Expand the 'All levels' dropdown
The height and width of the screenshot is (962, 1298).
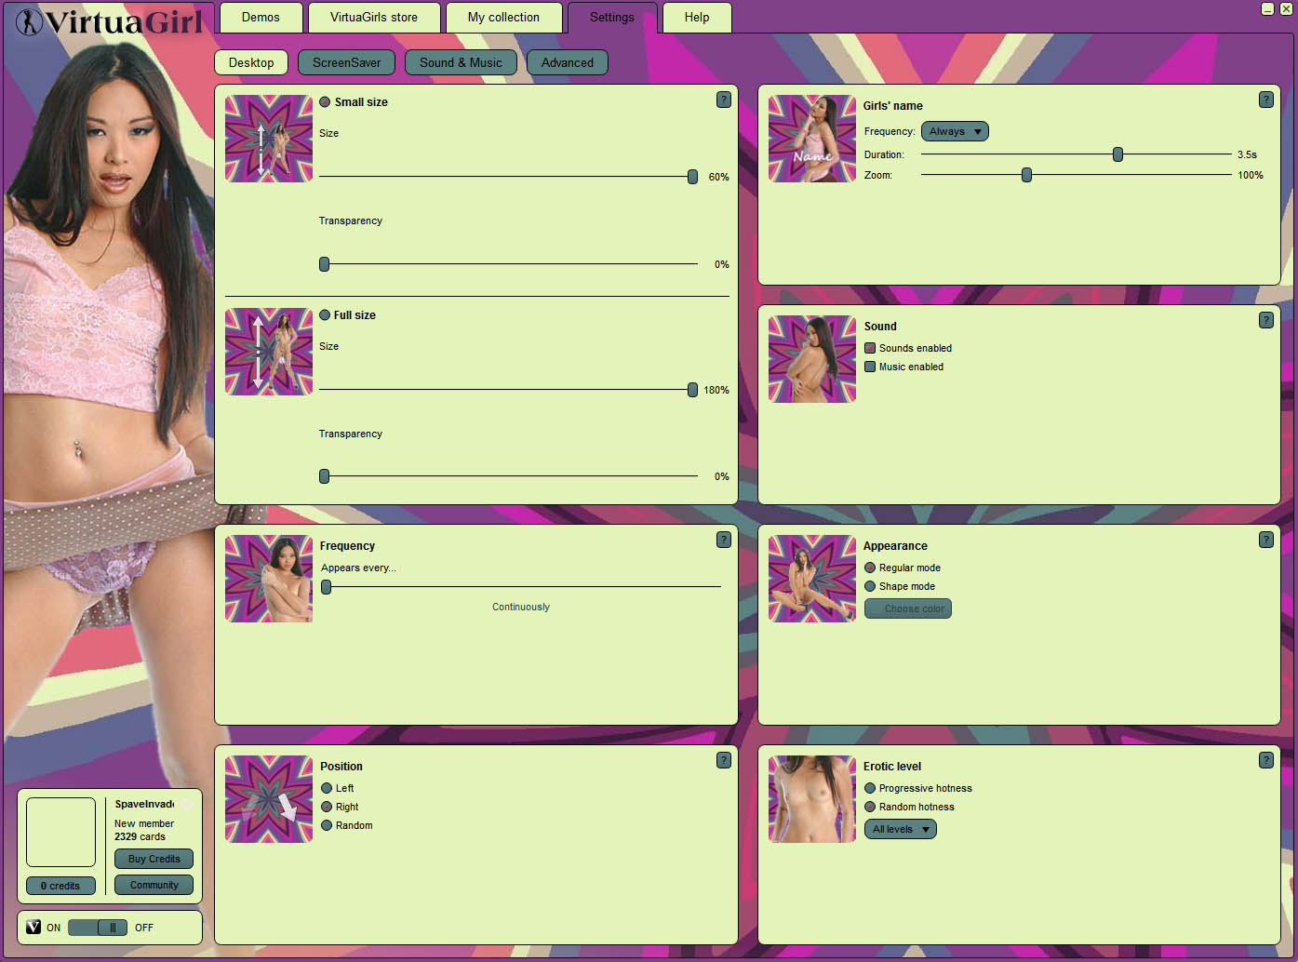point(900,829)
